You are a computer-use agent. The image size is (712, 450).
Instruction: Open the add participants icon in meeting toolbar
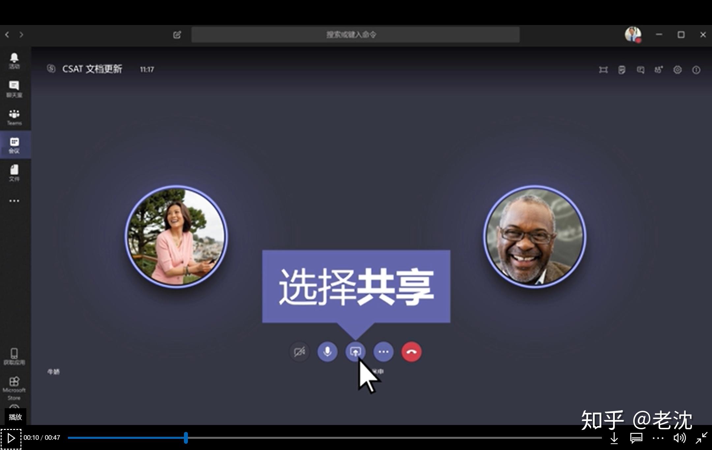(x=658, y=69)
